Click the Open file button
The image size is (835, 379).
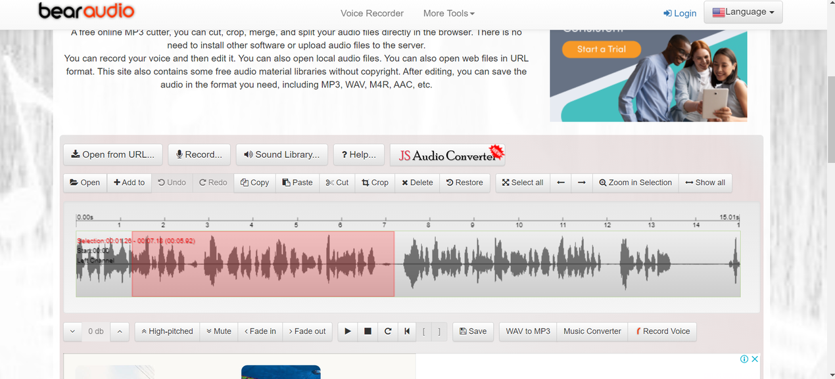click(85, 183)
